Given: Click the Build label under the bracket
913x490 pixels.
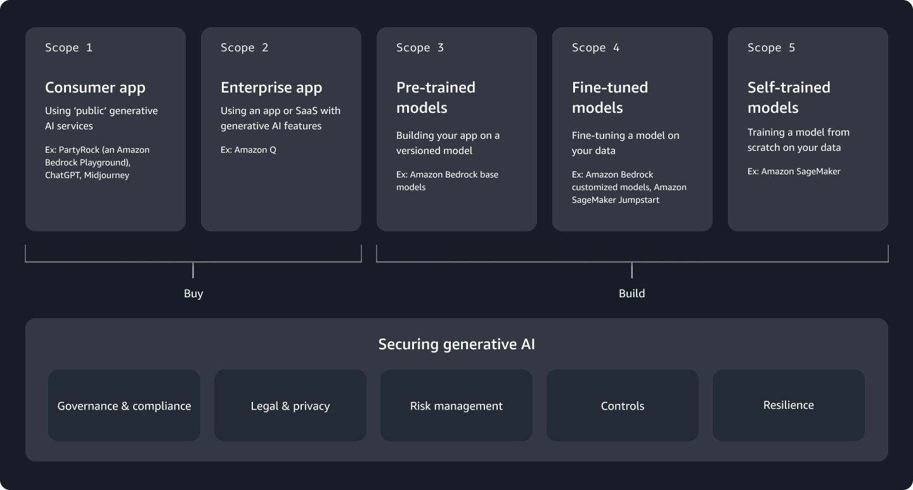Looking at the screenshot, I should click(632, 293).
